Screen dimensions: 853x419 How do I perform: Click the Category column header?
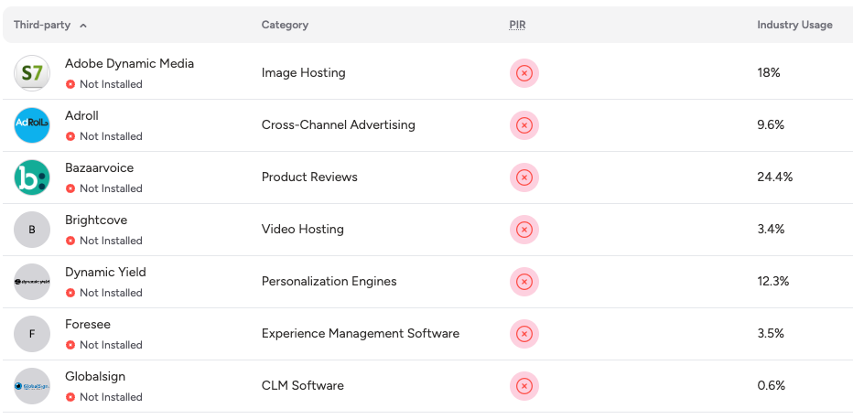(285, 25)
